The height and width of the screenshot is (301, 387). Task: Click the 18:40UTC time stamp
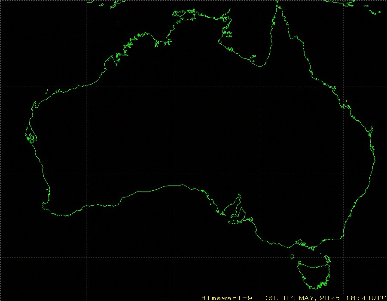(366, 298)
